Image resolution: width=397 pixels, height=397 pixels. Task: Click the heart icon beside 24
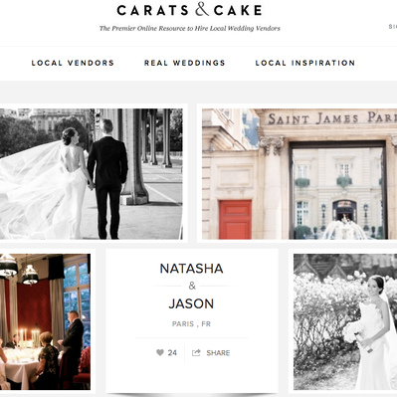pos(160,352)
